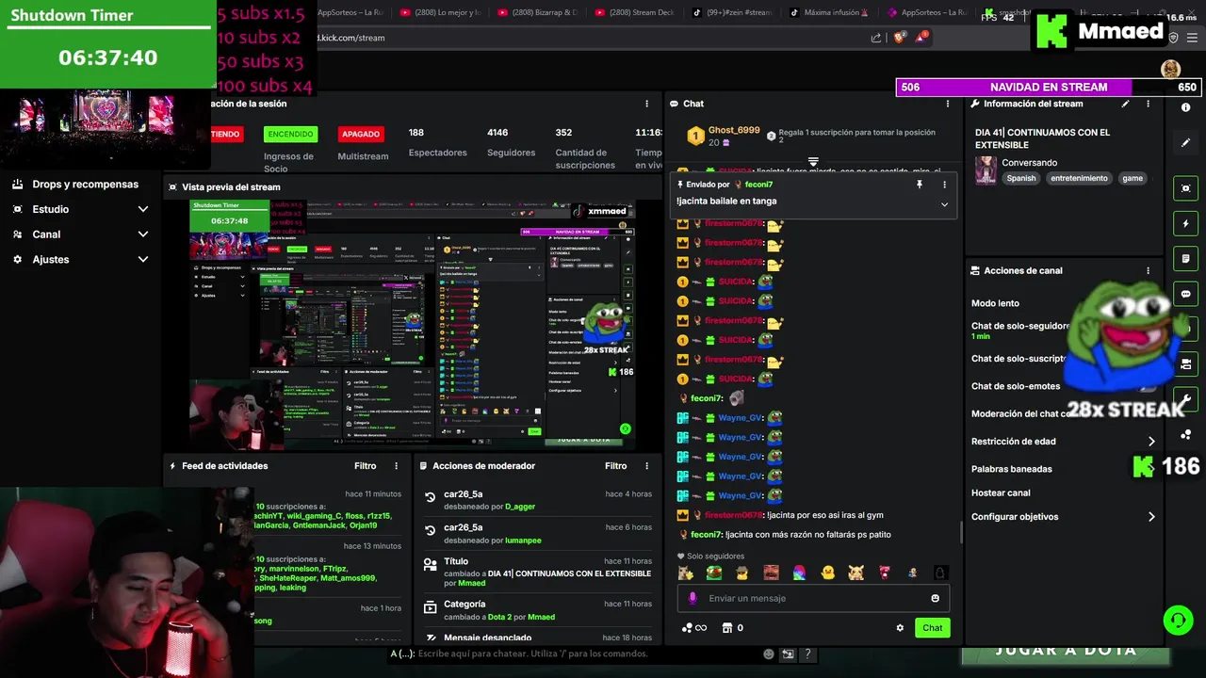Screen dimensions: 1206x678
Task: Edit stream info with pencil in Información header
Action: coord(1125,104)
